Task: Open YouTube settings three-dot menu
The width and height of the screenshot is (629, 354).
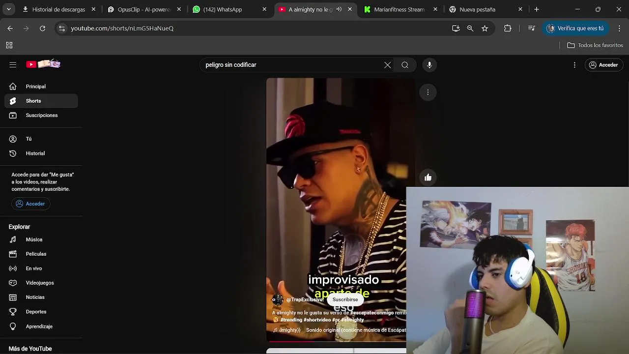Action: pyautogui.click(x=574, y=65)
